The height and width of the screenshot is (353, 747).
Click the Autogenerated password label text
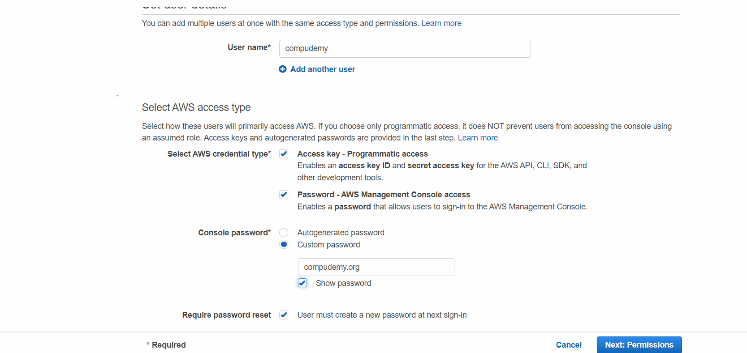coord(341,233)
